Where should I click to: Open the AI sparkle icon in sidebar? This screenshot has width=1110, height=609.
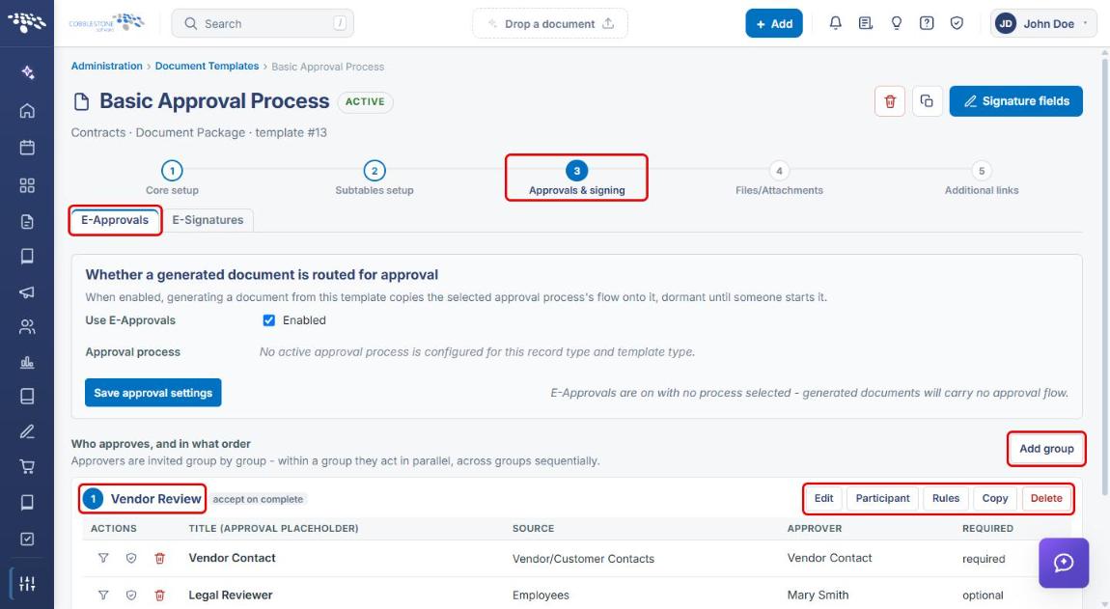27,71
